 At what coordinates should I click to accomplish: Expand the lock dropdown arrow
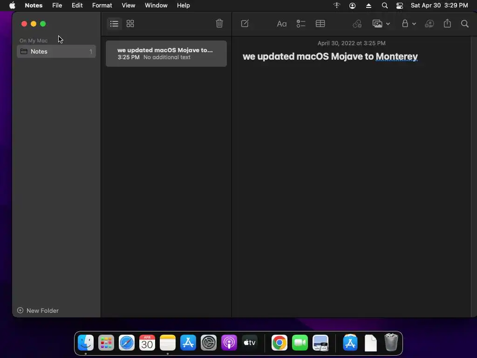414,24
